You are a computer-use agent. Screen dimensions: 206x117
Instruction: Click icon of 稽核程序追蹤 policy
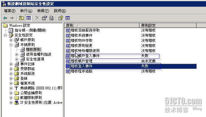pyautogui.click(x=68, y=71)
